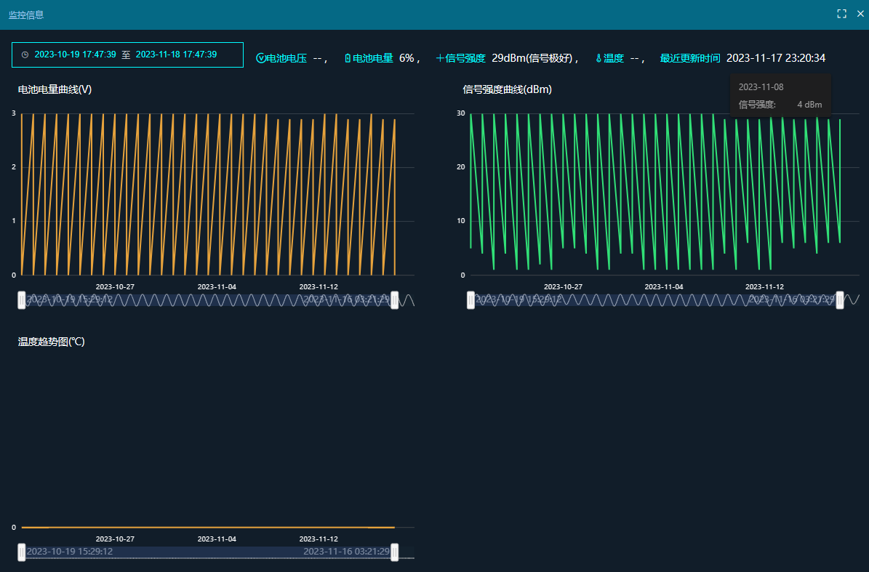The width and height of the screenshot is (869, 572).
Task: Click 29dBm(信号极好) signal value
Action: click(532, 58)
